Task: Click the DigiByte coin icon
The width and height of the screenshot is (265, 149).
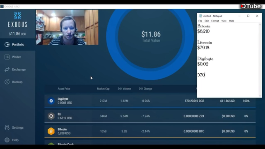Action: point(51,101)
